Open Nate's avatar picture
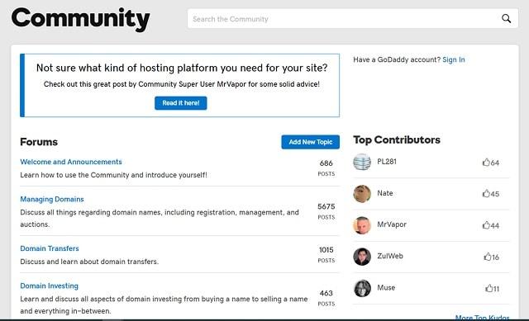The height and width of the screenshot is (321, 529). pos(362,193)
